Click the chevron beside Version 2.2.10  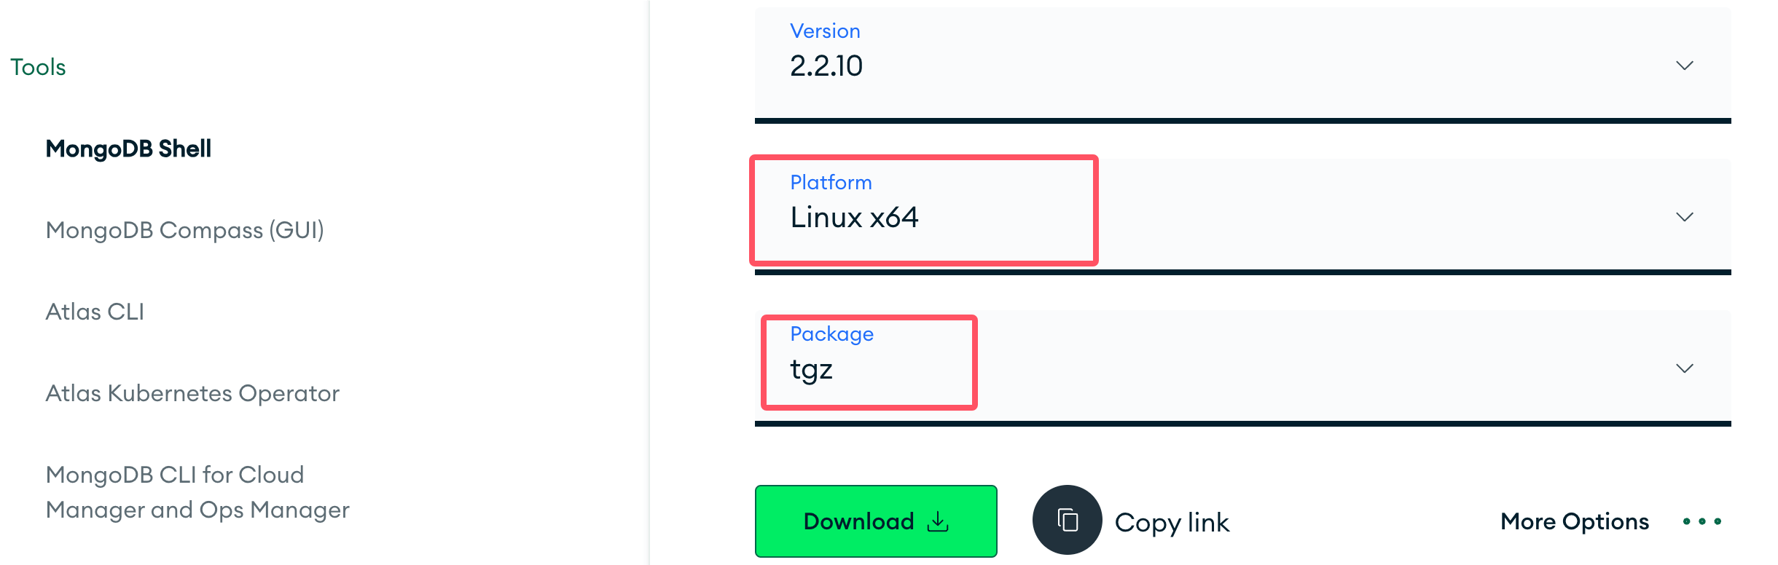[1685, 66]
